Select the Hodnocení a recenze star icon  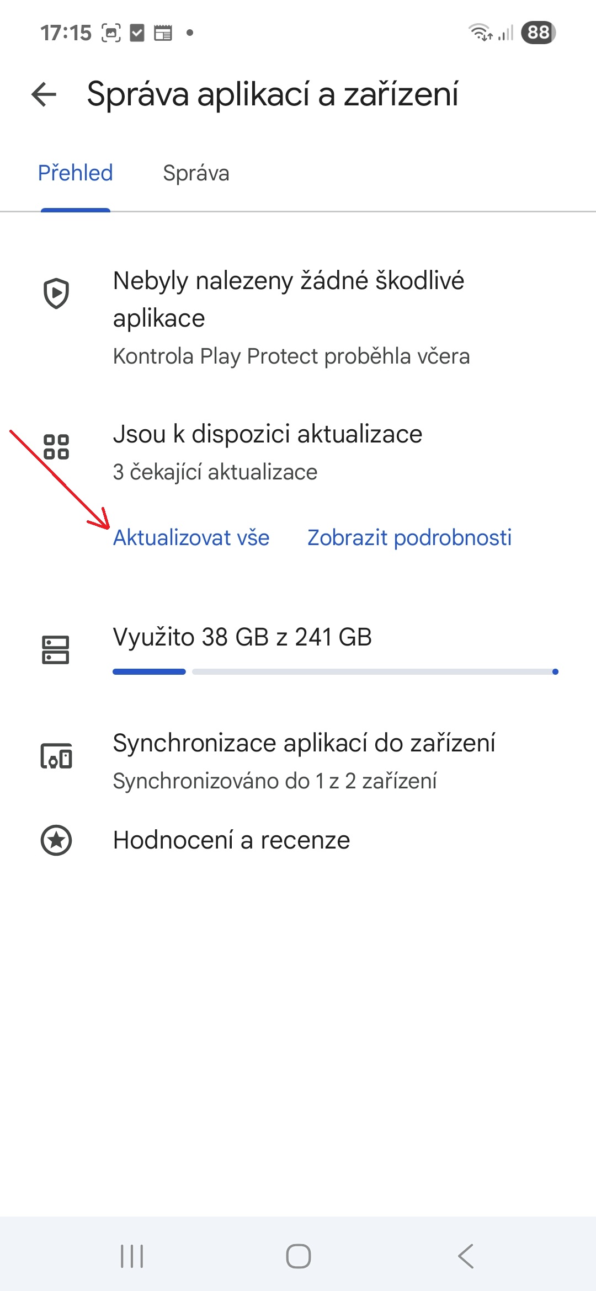tap(57, 840)
